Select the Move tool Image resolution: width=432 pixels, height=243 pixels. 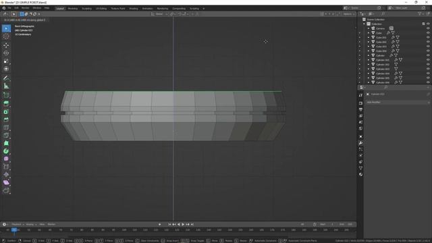point(6,45)
